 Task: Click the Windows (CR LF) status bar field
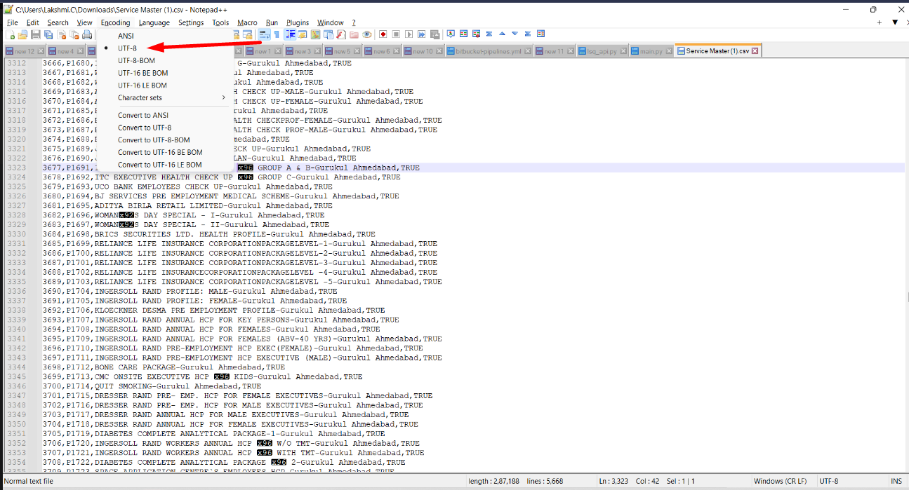point(780,481)
